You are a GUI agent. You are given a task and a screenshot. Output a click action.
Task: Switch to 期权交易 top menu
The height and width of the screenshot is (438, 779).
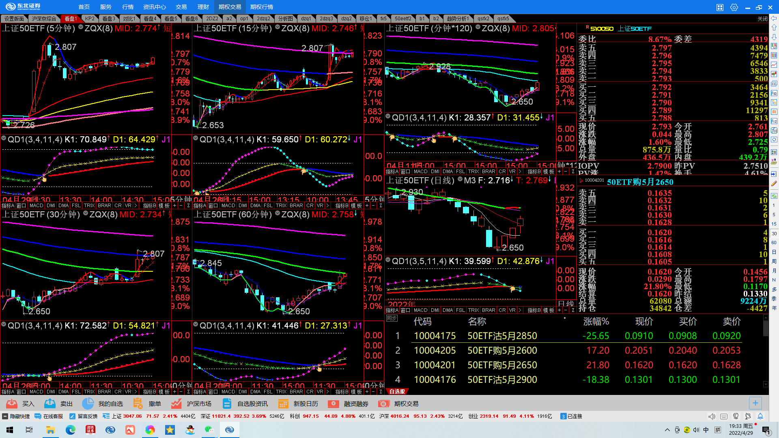tap(230, 7)
